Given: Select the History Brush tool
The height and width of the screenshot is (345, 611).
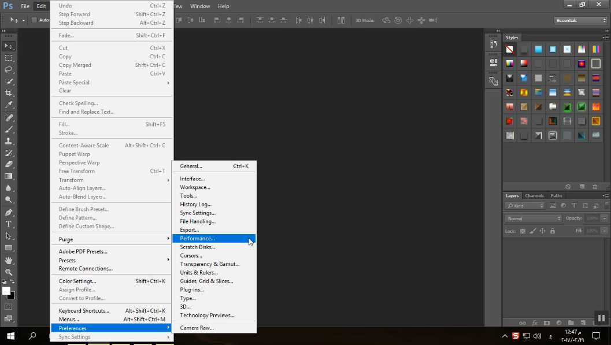Looking at the screenshot, I should coord(9,153).
